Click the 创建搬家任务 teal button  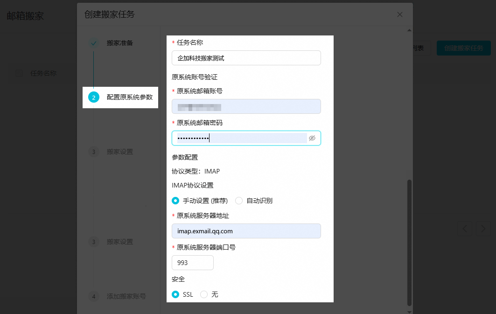coord(463,48)
